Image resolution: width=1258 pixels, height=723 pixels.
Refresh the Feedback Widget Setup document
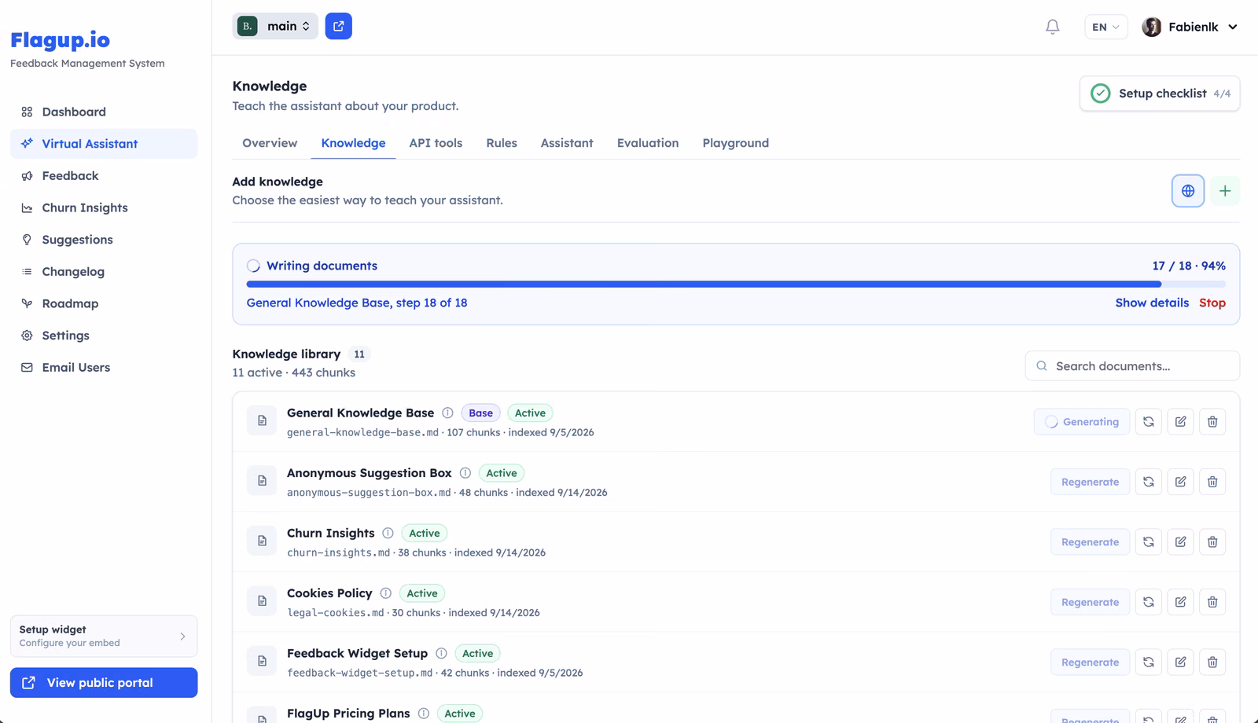point(1149,662)
